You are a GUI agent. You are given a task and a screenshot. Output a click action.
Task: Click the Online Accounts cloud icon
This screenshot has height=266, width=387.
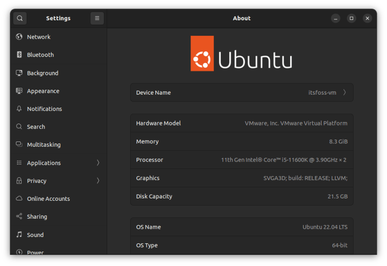point(19,199)
